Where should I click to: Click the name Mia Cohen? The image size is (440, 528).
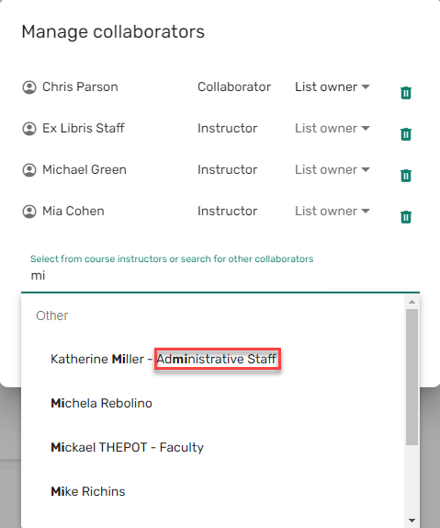tap(73, 212)
